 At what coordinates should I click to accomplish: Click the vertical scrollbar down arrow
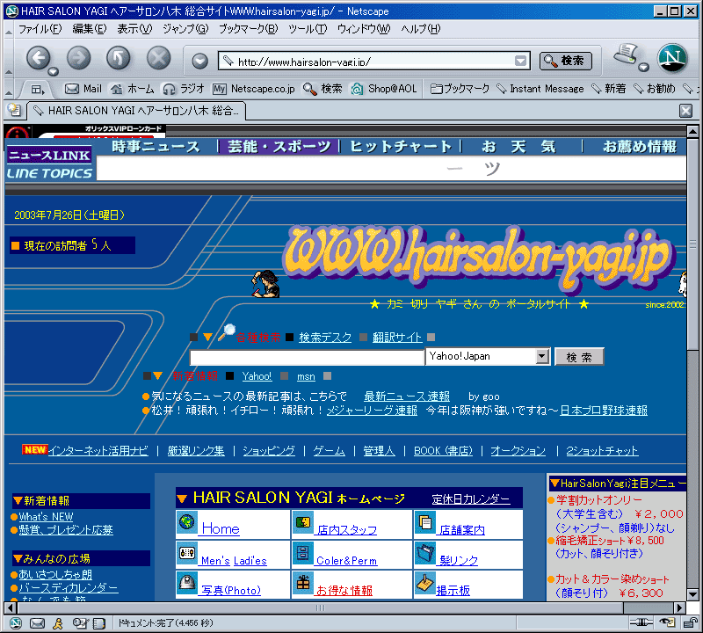pos(692,595)
